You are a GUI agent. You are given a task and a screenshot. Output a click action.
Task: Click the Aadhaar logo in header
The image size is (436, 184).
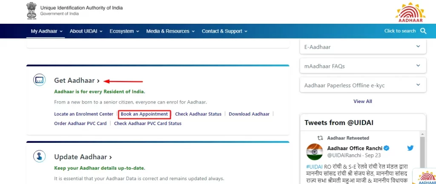point(410,12)
